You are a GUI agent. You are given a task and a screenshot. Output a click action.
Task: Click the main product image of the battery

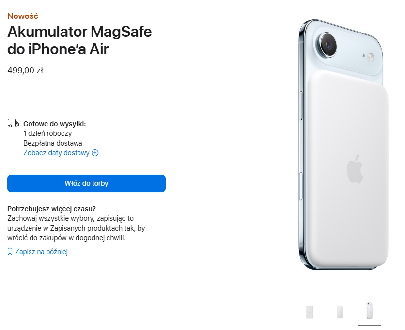tap(343, 145)
